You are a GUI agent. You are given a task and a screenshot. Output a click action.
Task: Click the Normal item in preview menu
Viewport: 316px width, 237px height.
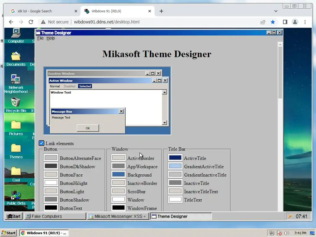point(55,86)
